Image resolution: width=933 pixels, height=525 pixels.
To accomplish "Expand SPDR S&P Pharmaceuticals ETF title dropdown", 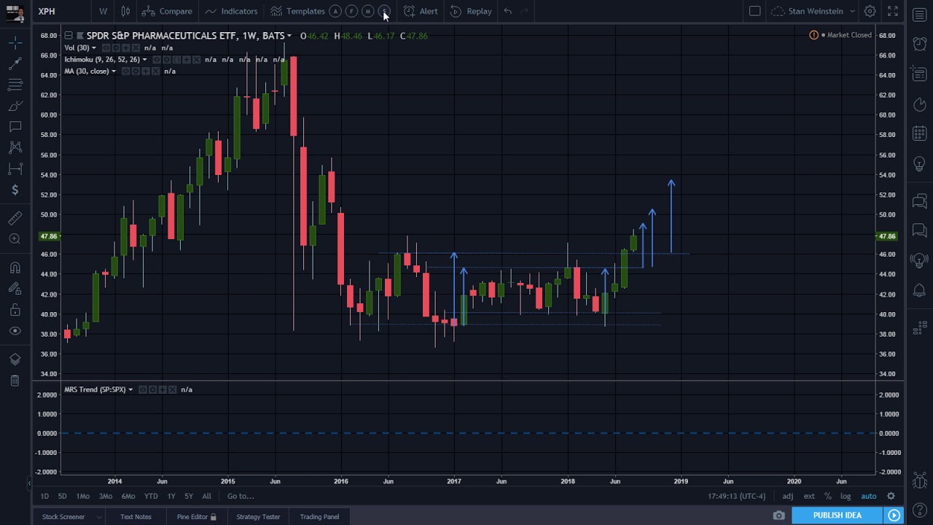I will pyautogui.click(x=289, y=36).
